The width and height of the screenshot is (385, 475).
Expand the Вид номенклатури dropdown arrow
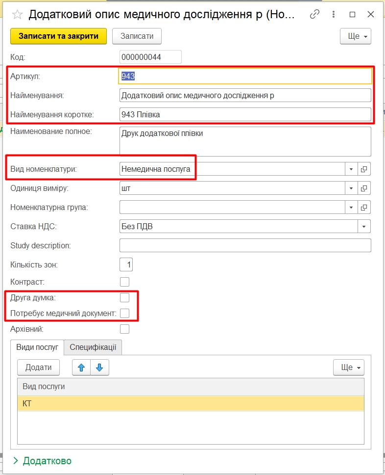[x=351, y=169]
